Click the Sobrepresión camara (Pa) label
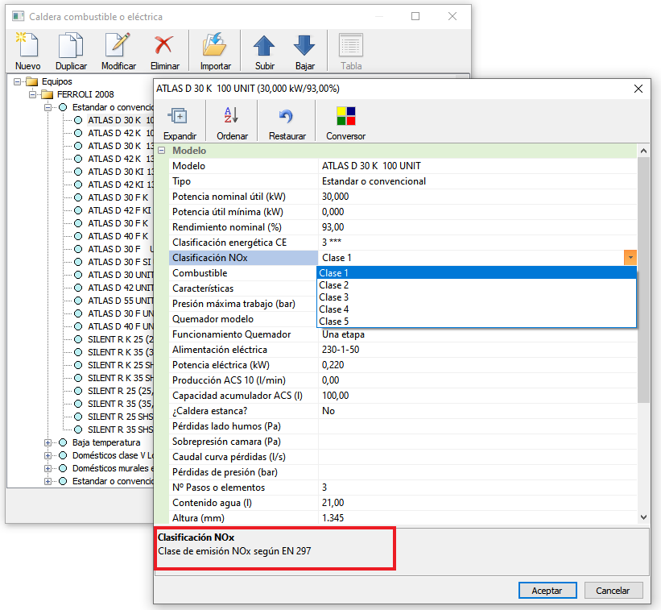661x610 pixels. pos(226,442)
